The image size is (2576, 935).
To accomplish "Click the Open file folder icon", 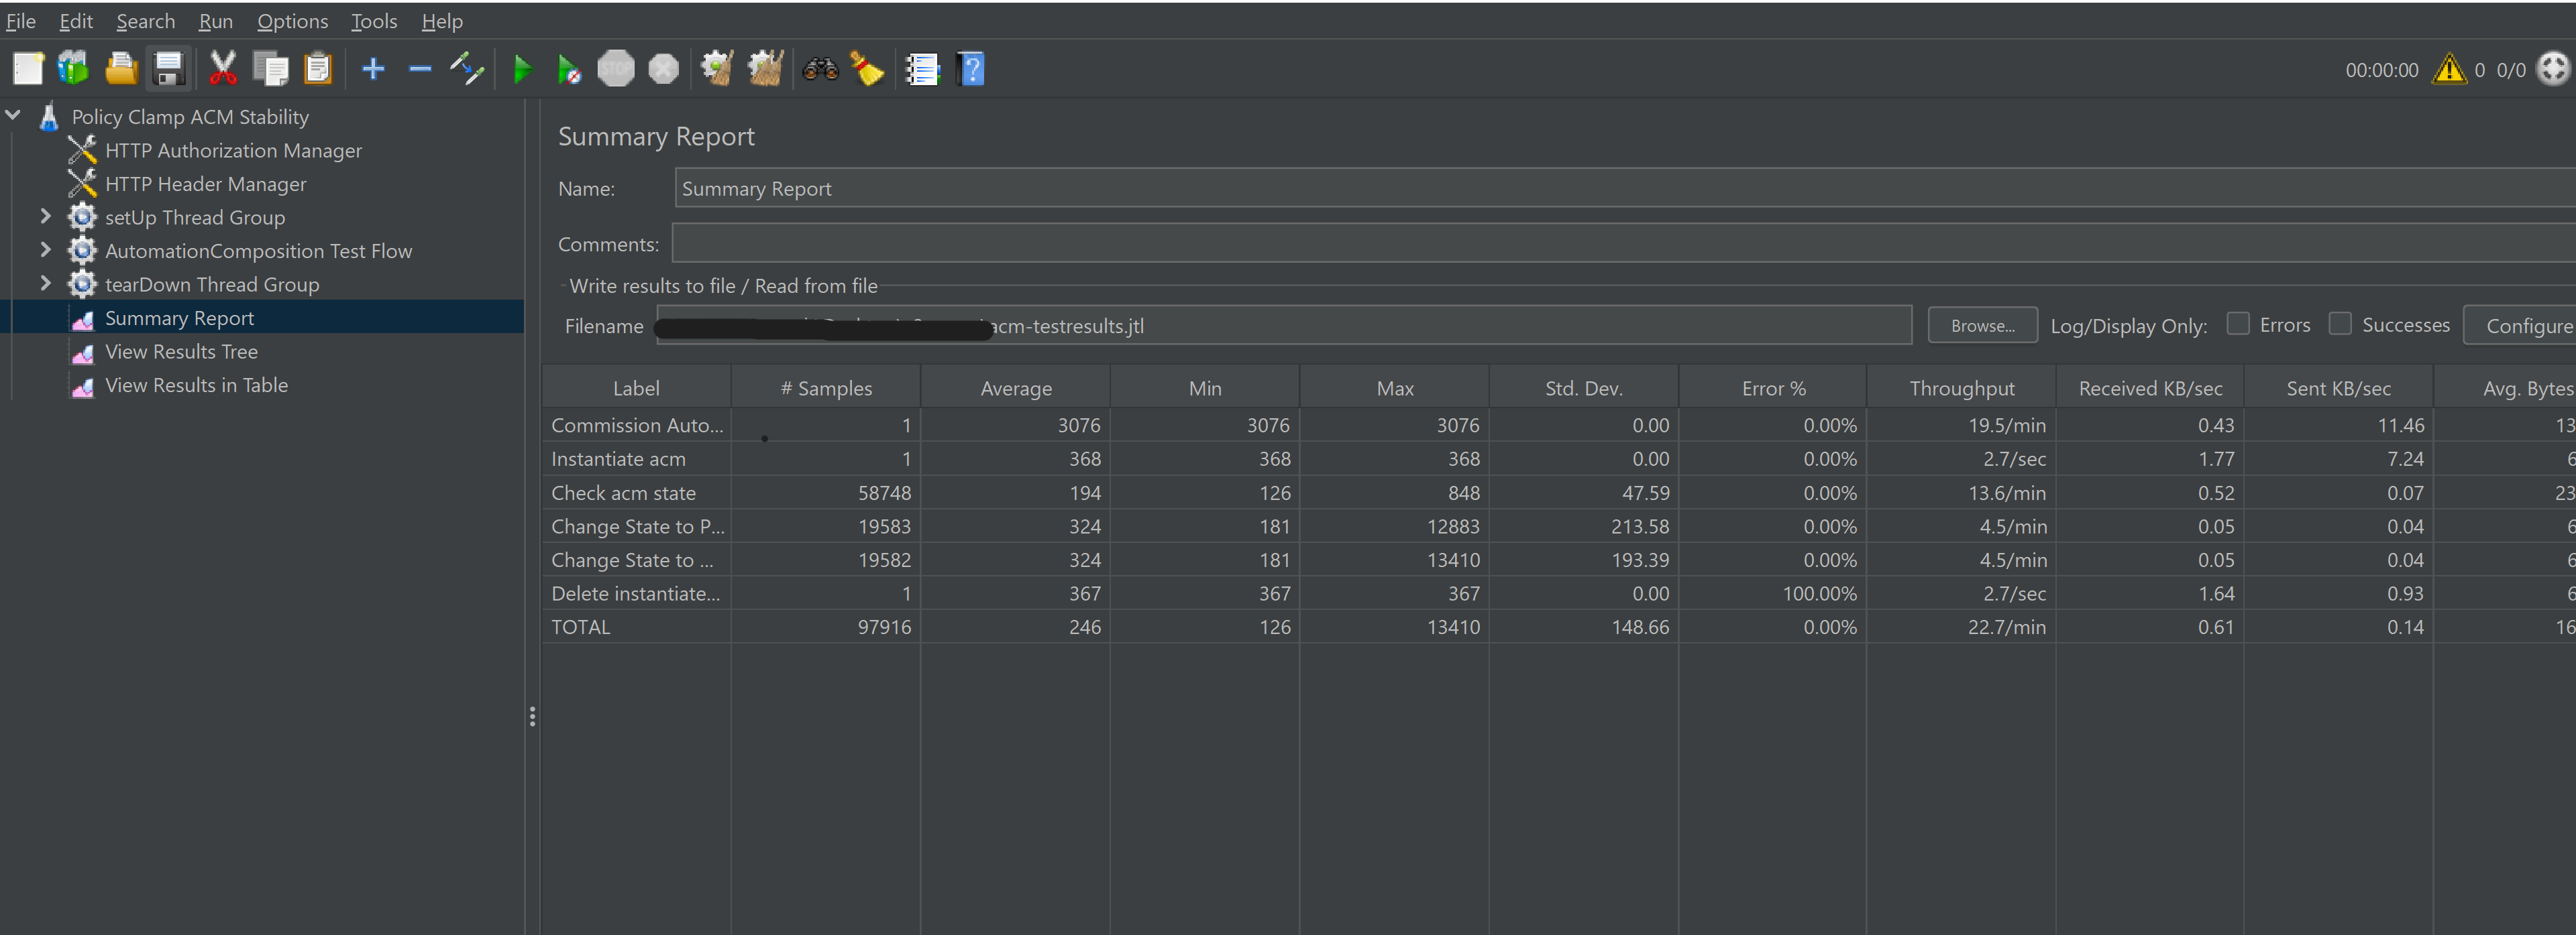I will coord(121,69).
